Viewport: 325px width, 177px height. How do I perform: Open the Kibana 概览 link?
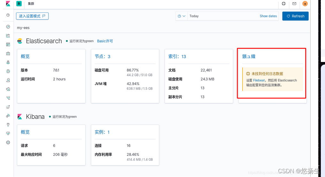(x=25, y=132)
